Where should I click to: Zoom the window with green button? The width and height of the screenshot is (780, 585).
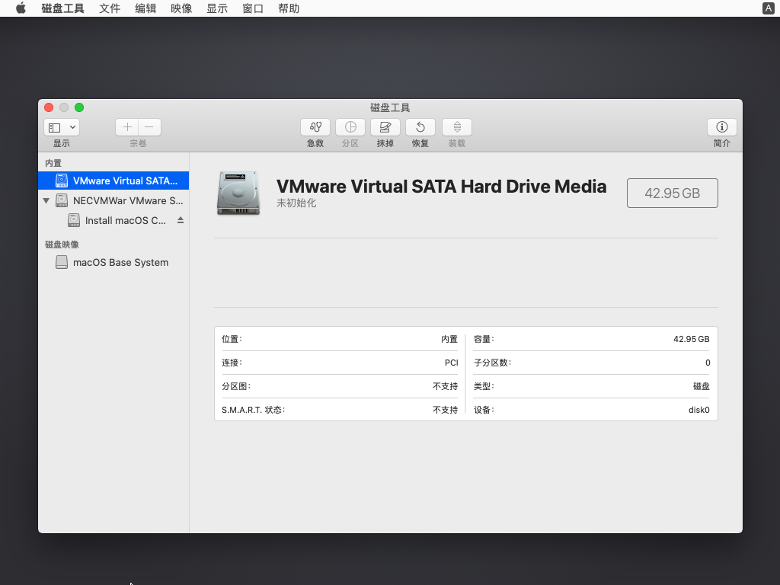(79, 107)
